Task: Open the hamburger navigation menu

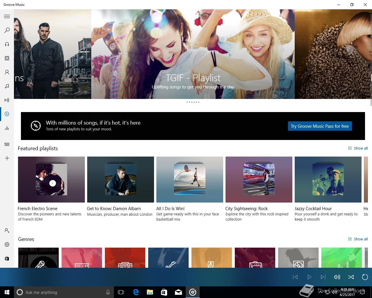Action: pos(7,16)
